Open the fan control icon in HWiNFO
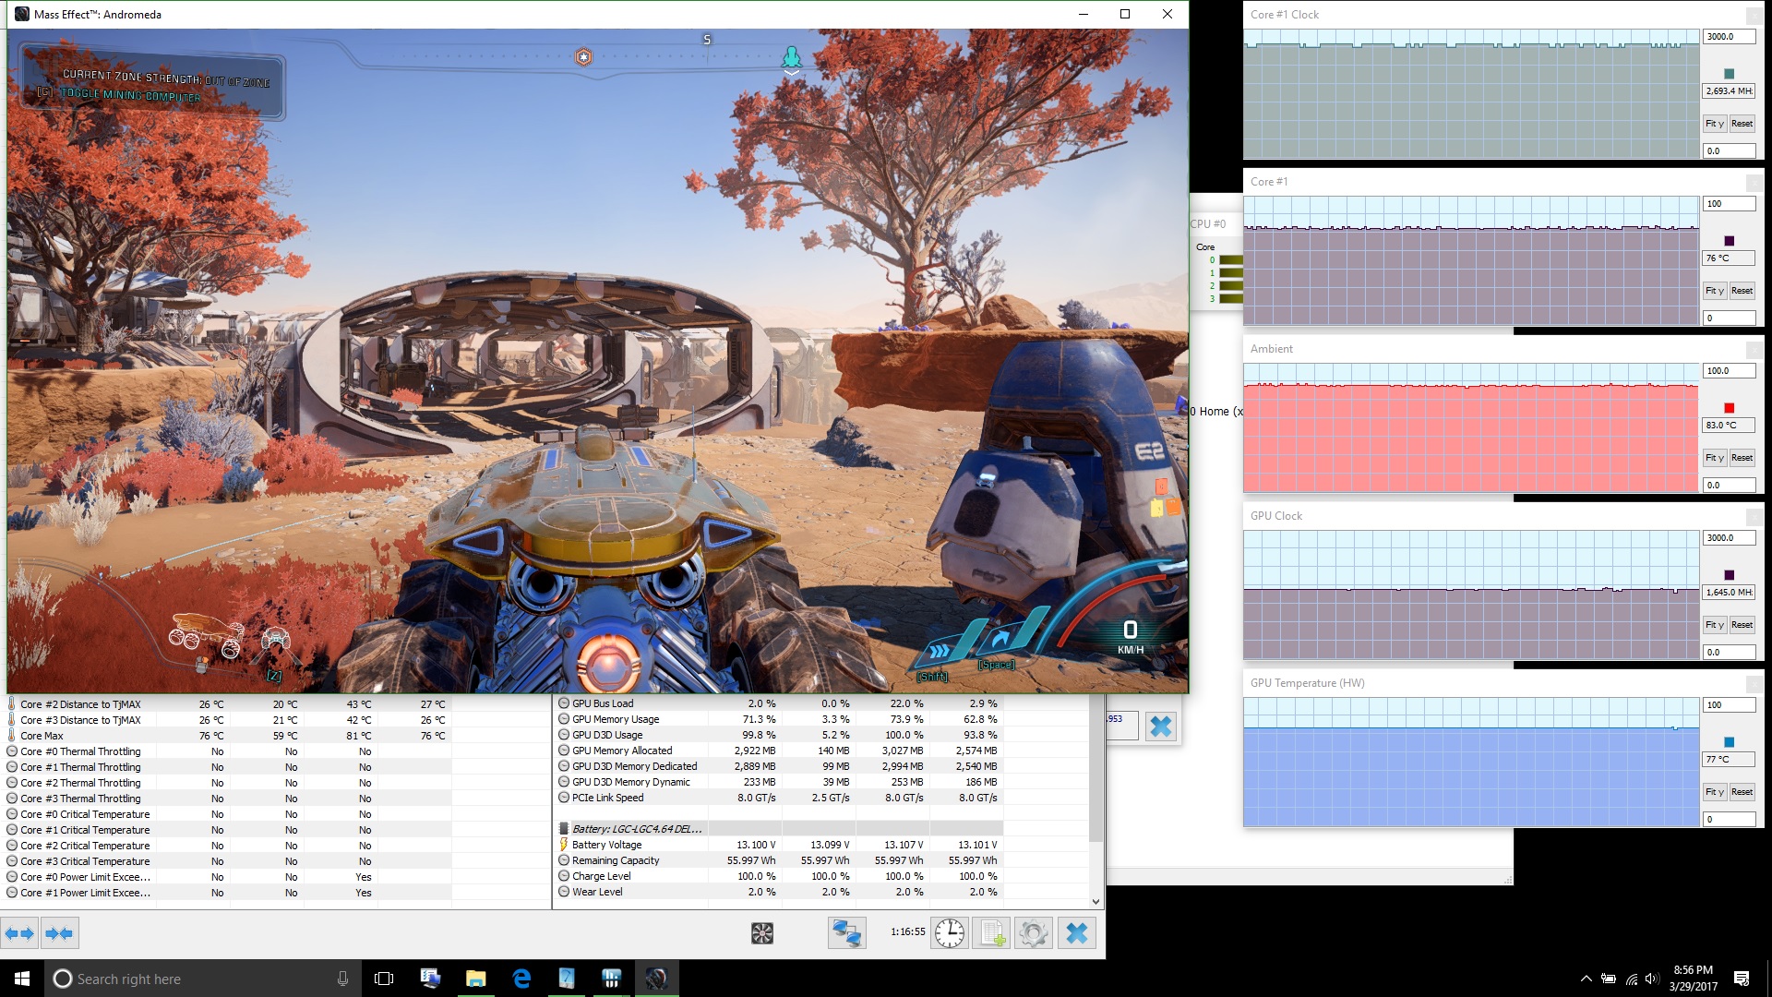The width and height of the screenshot is (1772, 997). pyautogui.click(x=762, y=933)
